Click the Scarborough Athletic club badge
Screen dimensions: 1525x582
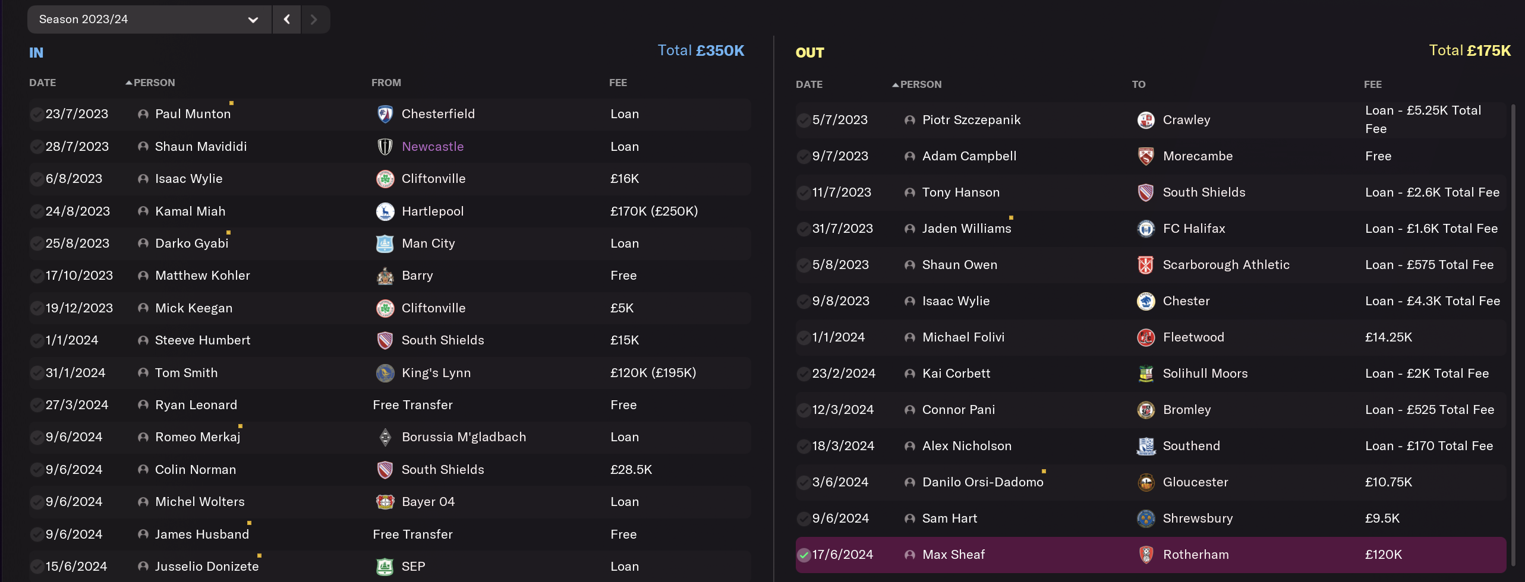pyautogui.click(x=1146, y=265)
